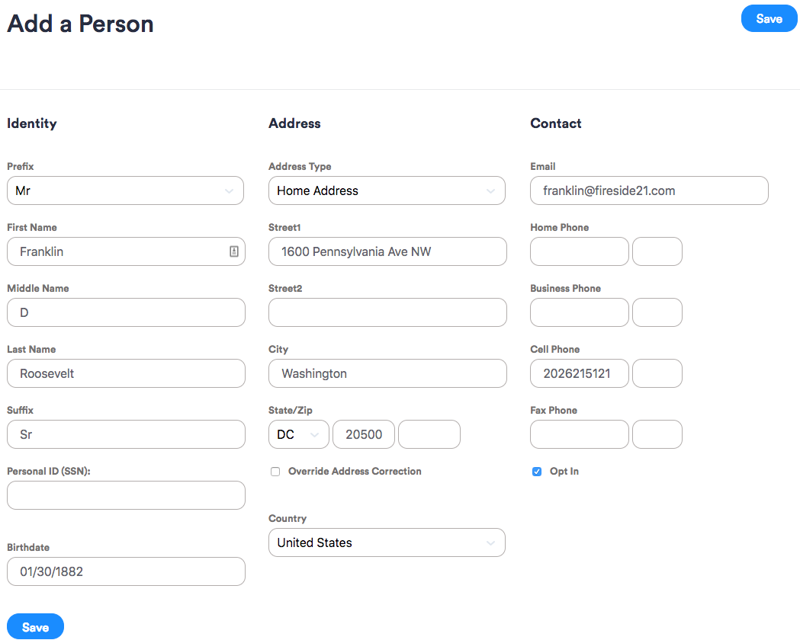
Task: Click the bottom left Save button
Action: [x=35, y=627]
